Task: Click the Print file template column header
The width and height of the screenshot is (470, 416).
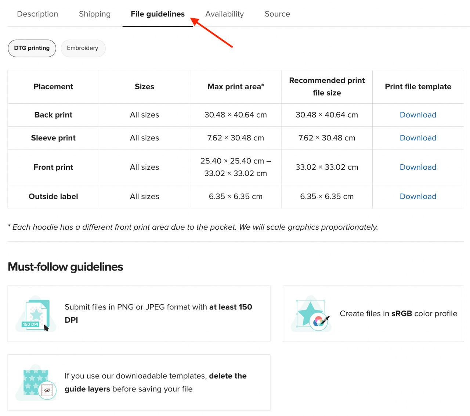Action: [x=418, y=87]
